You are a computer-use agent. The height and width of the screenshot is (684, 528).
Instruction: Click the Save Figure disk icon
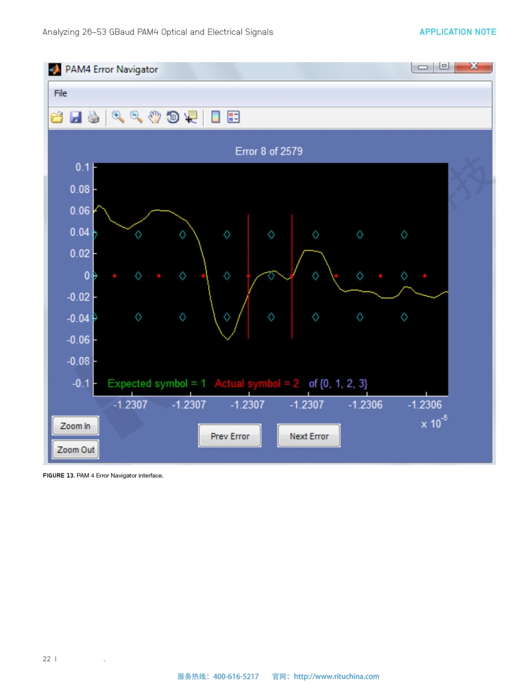click(x=75, y=117)
